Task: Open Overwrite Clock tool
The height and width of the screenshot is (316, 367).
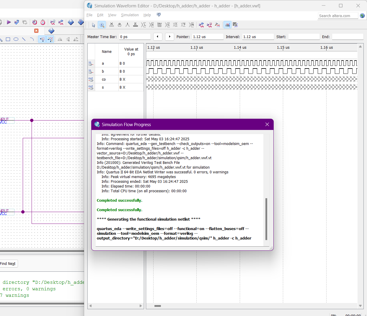Action: [x=175, y=25]
